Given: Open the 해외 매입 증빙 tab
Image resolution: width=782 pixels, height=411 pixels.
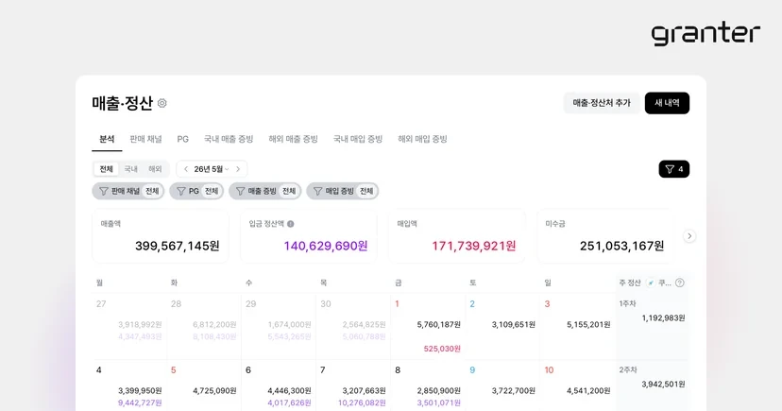Looking at the screenshot, I should (x=422, y=139).
